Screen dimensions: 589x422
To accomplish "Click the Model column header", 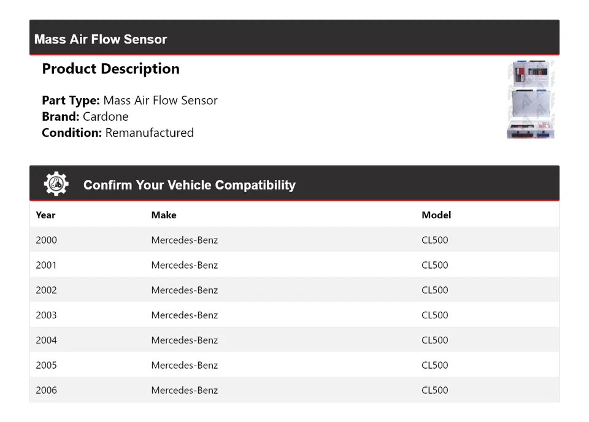I will [436, 215].
